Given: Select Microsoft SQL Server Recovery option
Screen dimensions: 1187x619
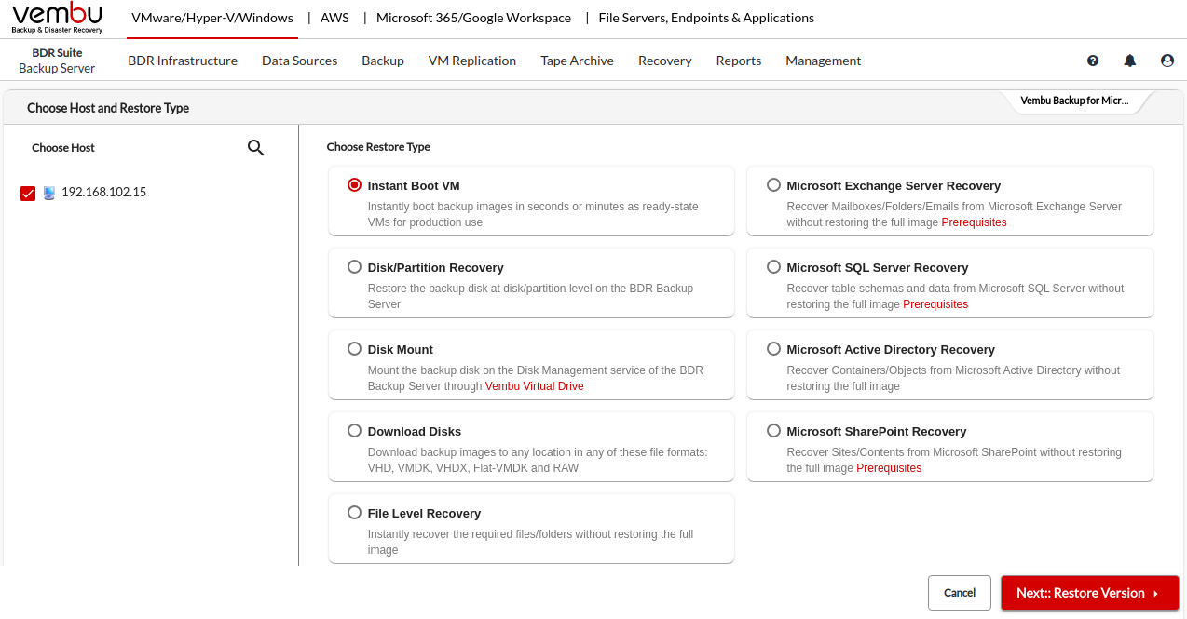Looking at the screenshot, I should tap(773, 267).
